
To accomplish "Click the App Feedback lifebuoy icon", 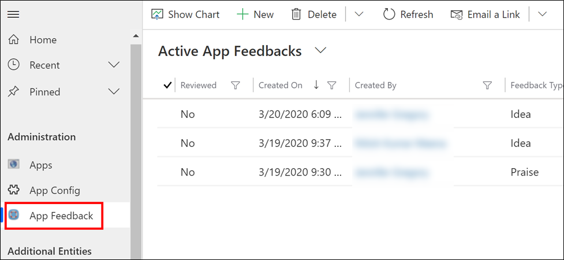I will (13, 215).
